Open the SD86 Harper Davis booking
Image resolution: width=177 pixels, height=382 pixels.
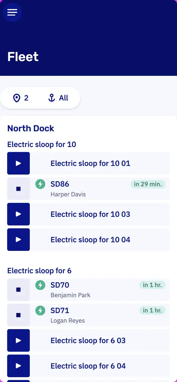[100, 189]
